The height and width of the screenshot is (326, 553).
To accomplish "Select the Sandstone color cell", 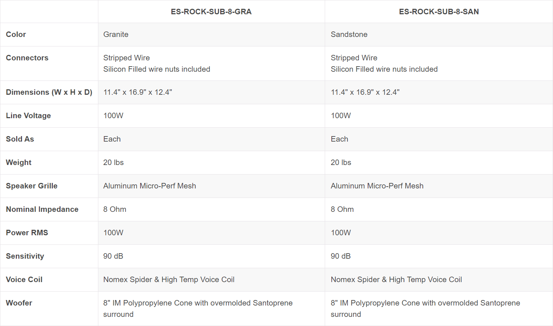I will click(x=349, y=34).
